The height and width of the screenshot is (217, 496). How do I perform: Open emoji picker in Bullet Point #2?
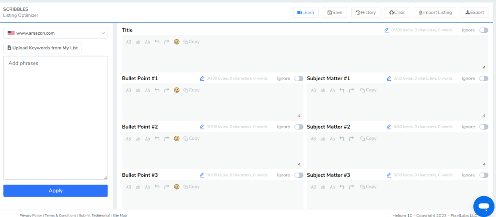[177, 138]
